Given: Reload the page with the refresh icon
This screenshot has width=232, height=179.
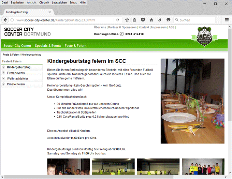Looking at the screenshot, I should (118, 20).
